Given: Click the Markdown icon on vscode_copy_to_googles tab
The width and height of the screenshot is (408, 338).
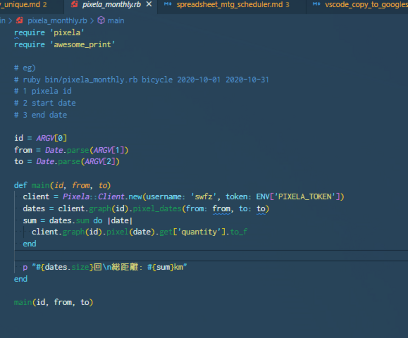Looking at the screenshot, I should click(x=316, y=4).
